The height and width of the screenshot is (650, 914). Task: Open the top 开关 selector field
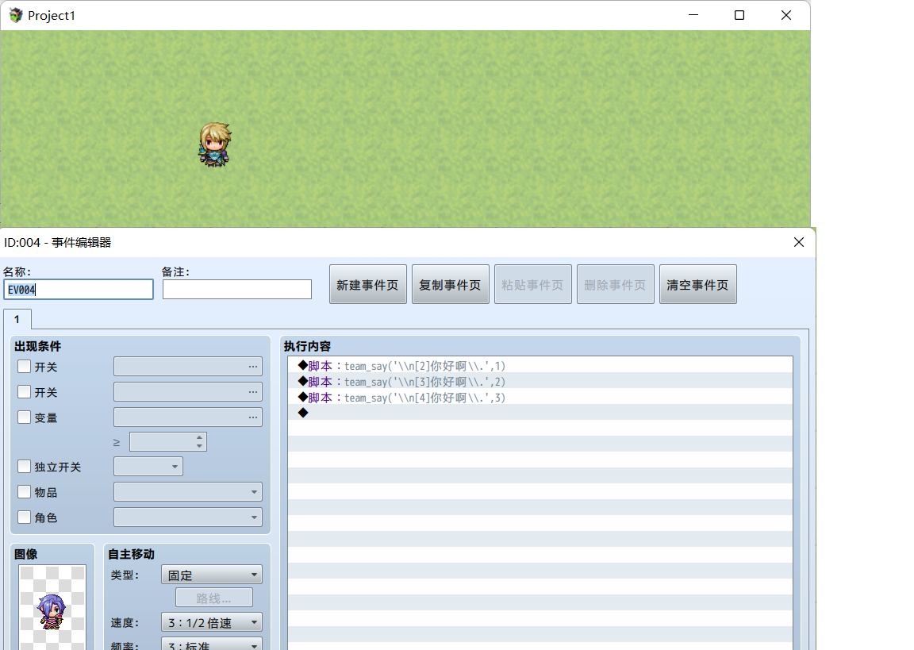pyautogui.click(x=188, y=367)
